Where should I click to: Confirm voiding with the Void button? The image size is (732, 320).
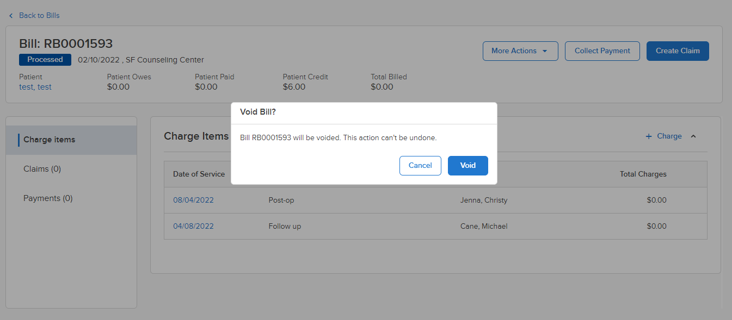468,166
